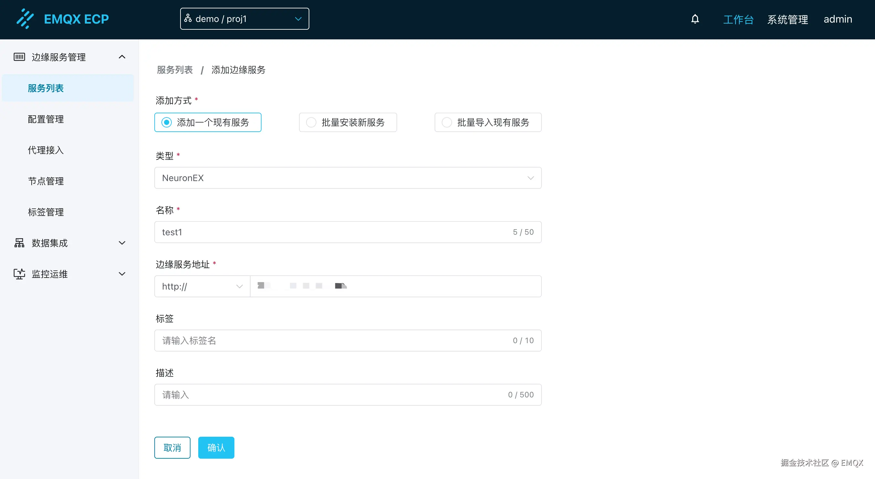Select 添加一个现有服务 radio option
This screenshot has width=875, height=479.
[166, 122]
